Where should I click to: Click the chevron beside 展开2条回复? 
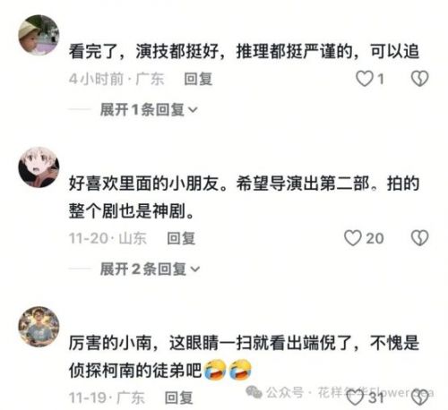click(195, 269)
